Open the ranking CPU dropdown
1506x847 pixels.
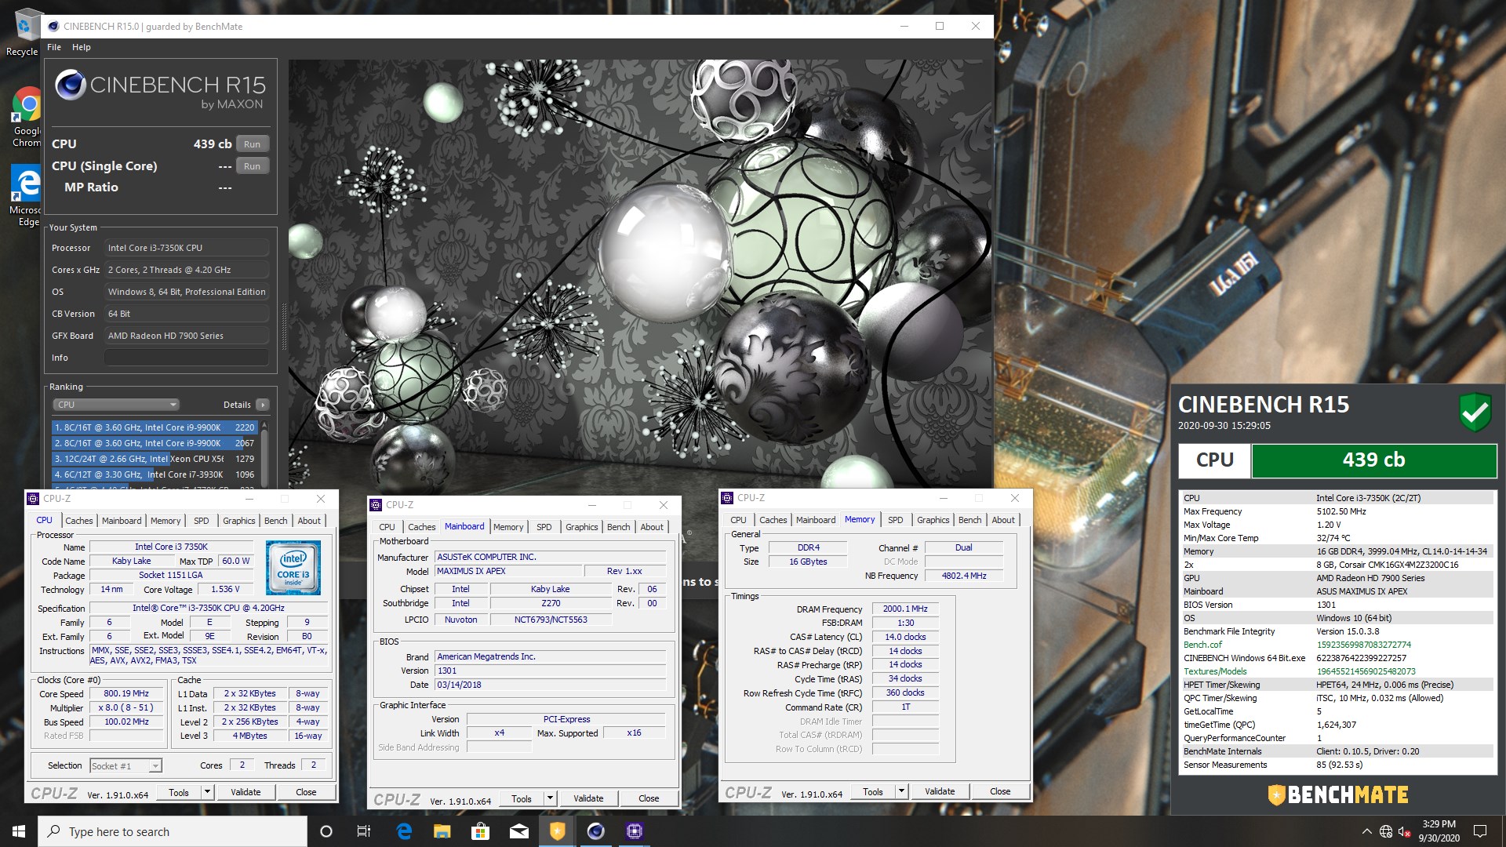[x=116, y=405]
